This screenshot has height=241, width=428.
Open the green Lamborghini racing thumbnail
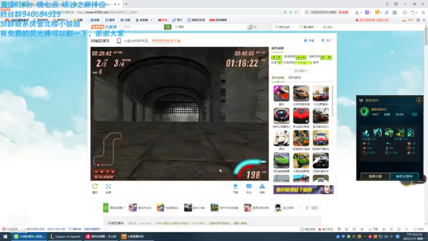(281, 161)
